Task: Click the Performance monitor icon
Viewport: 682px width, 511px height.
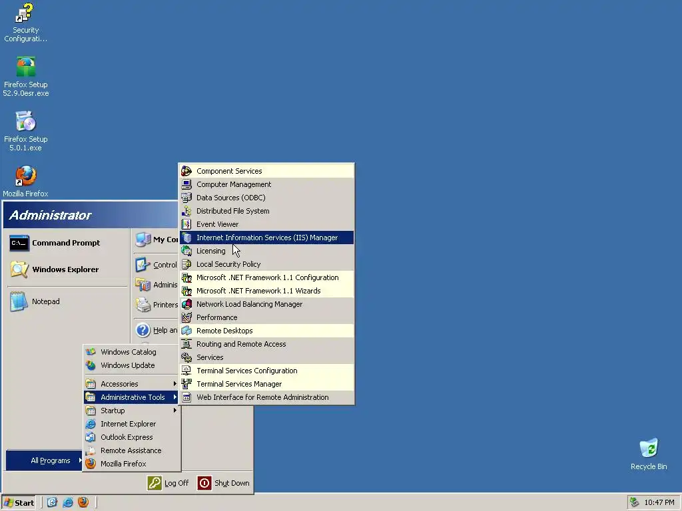Action: point(186,317)
